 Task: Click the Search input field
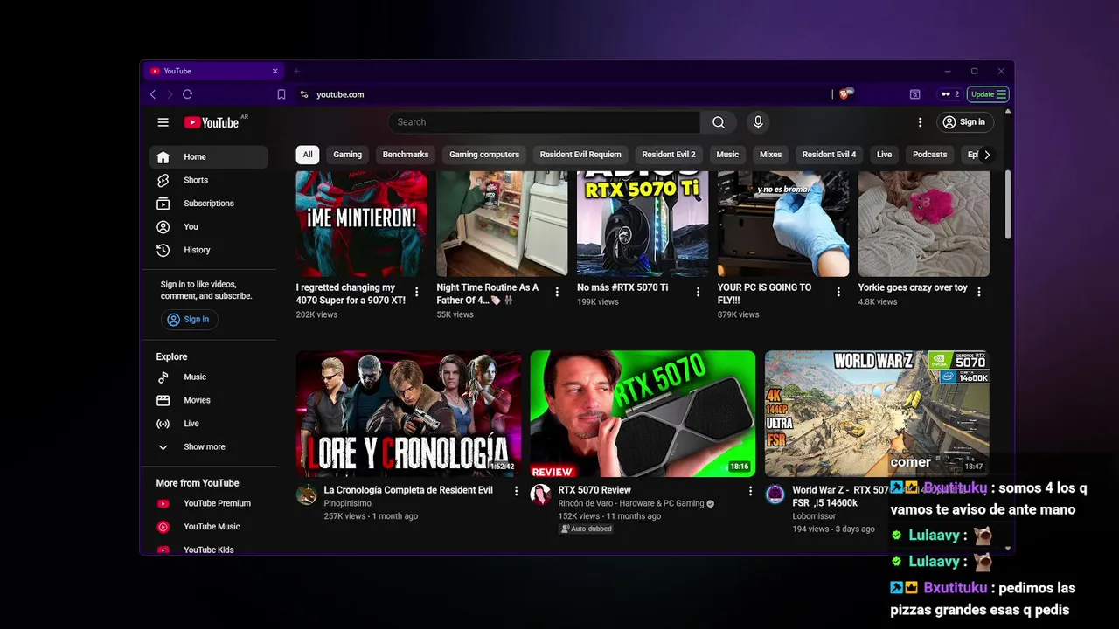click(544, 122)
